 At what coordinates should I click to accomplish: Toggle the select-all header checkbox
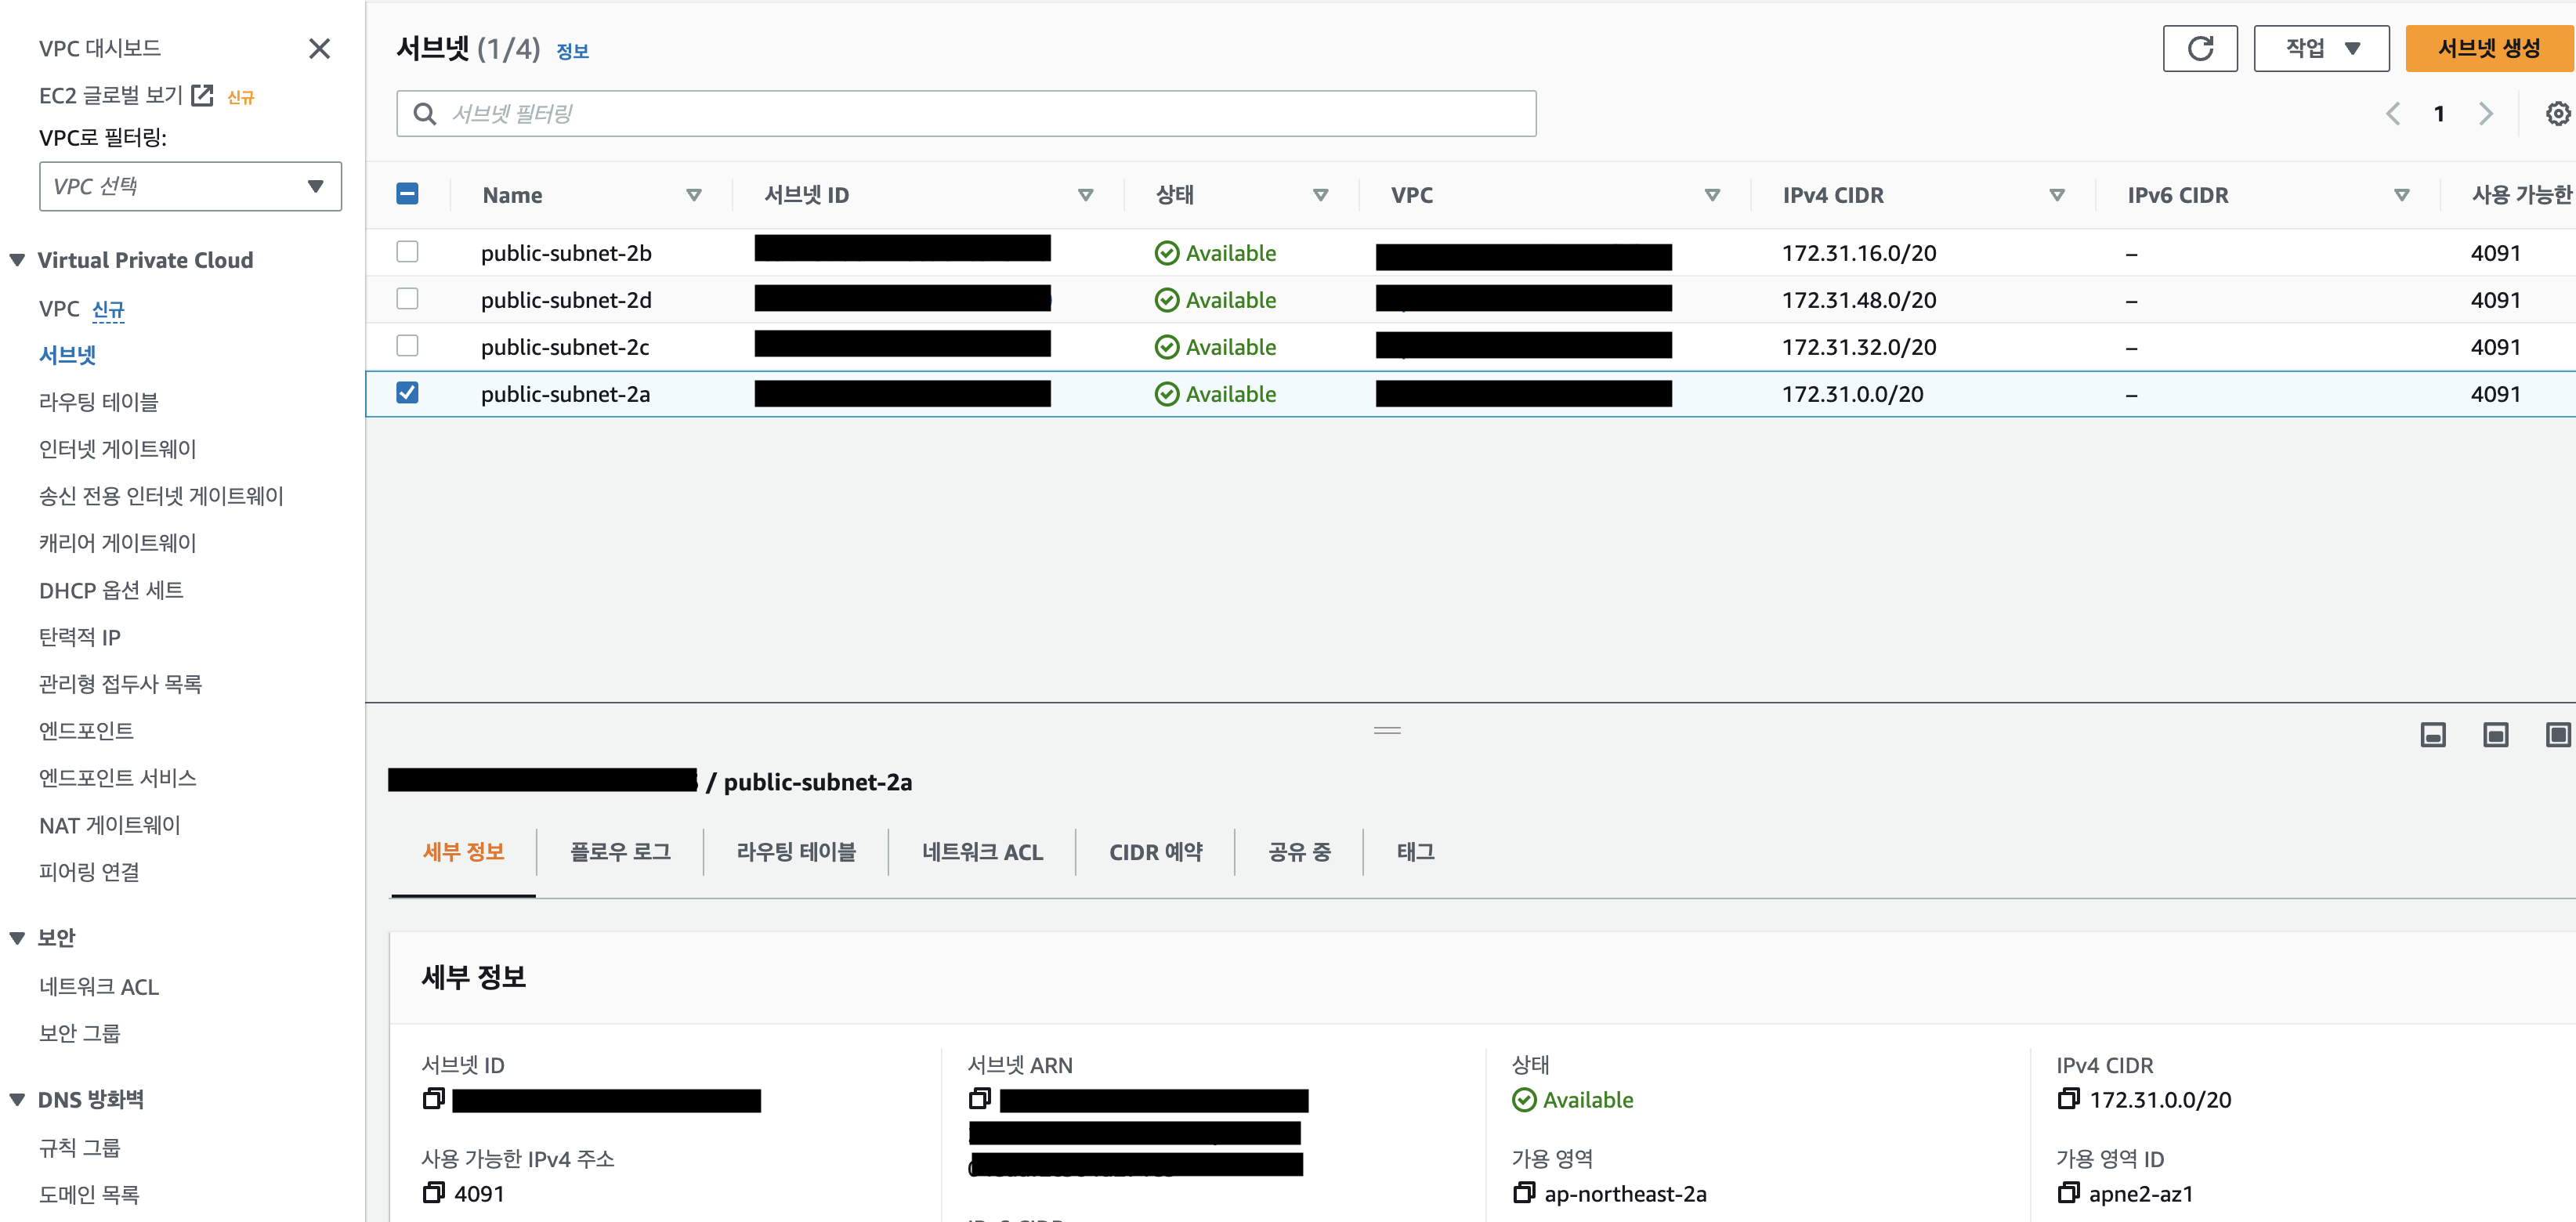click(407, 194)
